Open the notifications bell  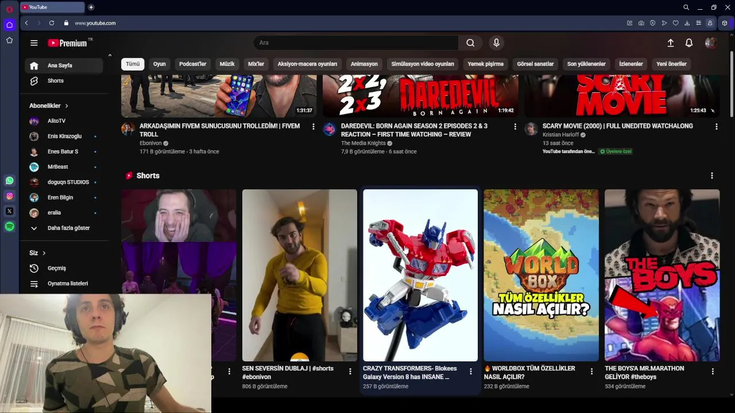click(689, 43)
